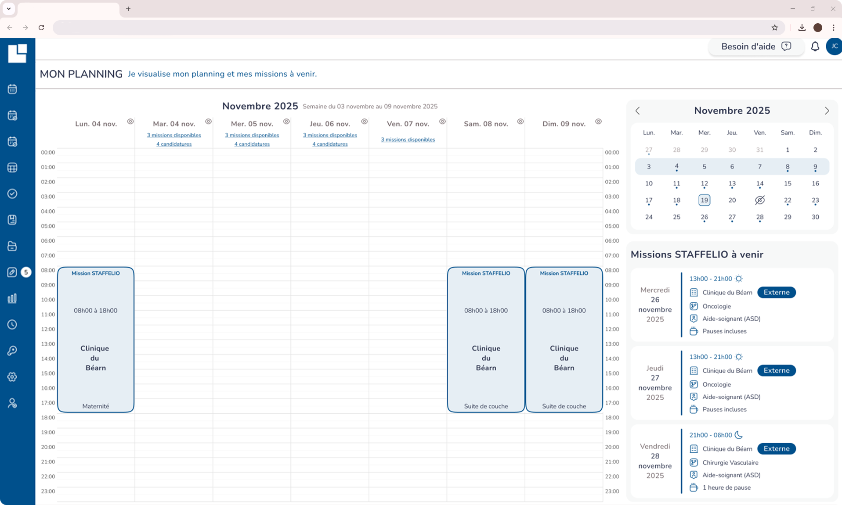Toggle the eye icon for Dim. 09 nov.

point(598,122)
